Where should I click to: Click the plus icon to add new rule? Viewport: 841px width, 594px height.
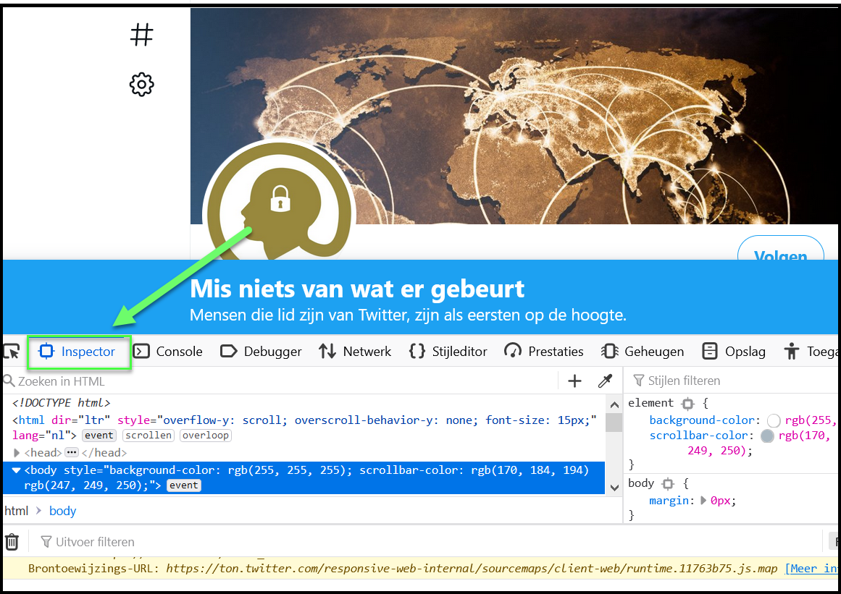click(574, 381)
